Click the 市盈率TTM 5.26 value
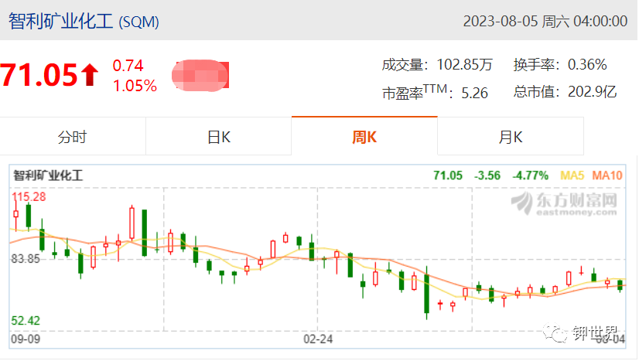The width and height of the screenshot is (639, 361). [x=474, y=94]
